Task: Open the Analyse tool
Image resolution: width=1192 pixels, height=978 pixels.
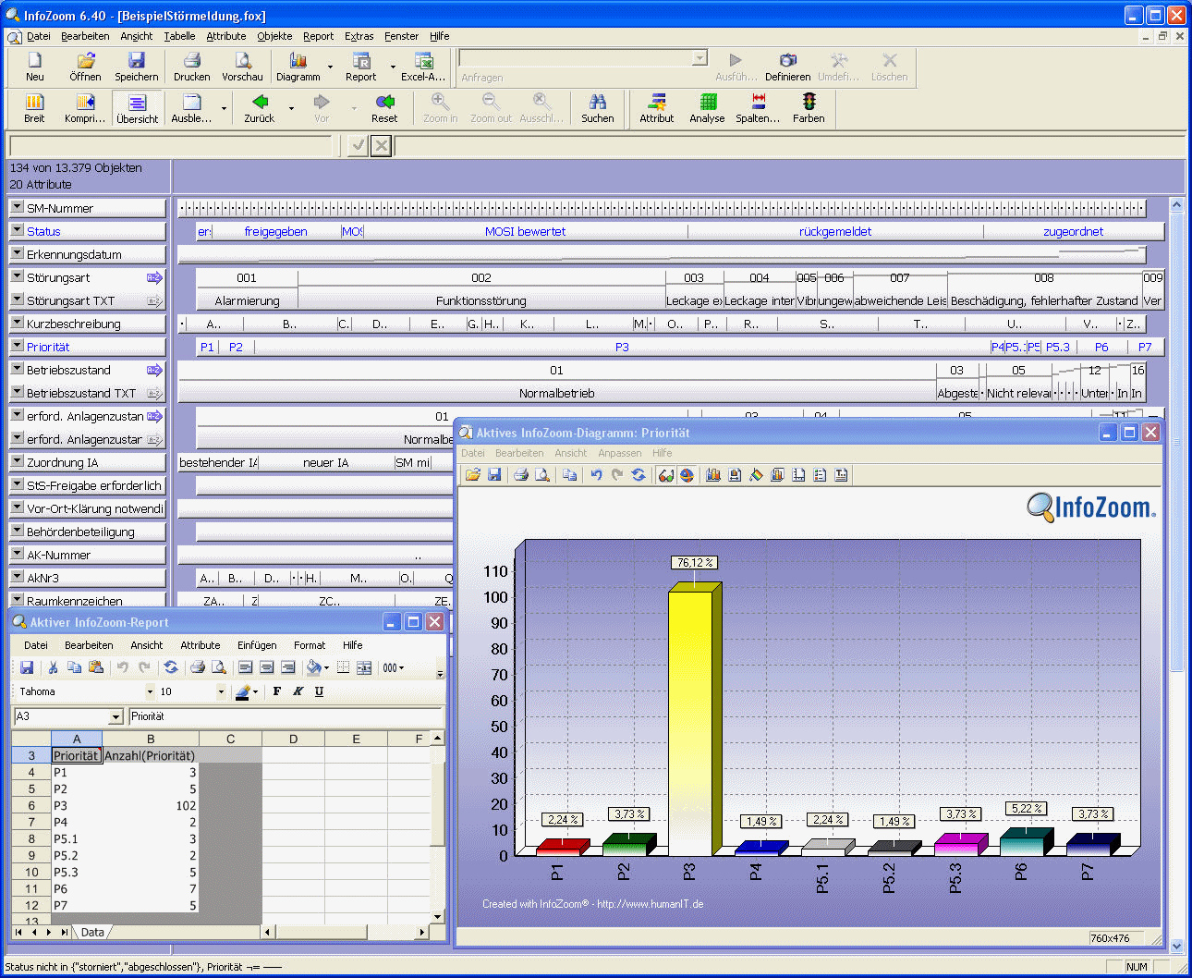Action: [707, 102]
